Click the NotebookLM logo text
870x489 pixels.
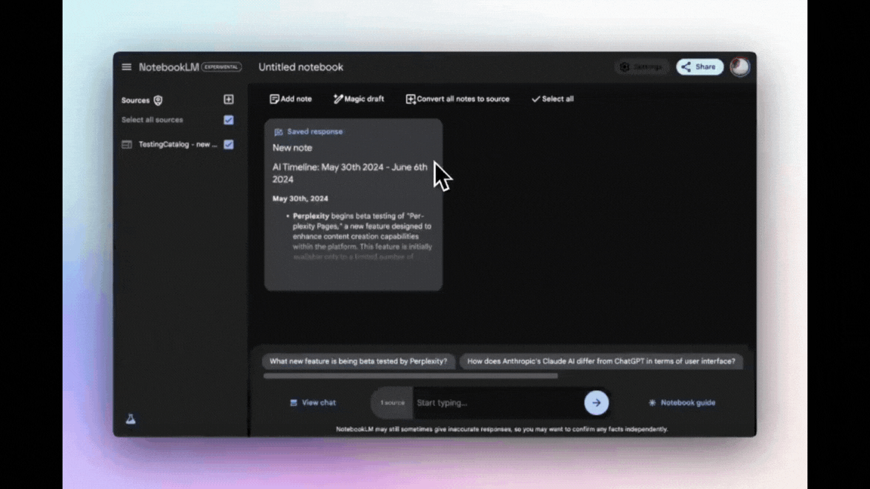tap(168, 67)
